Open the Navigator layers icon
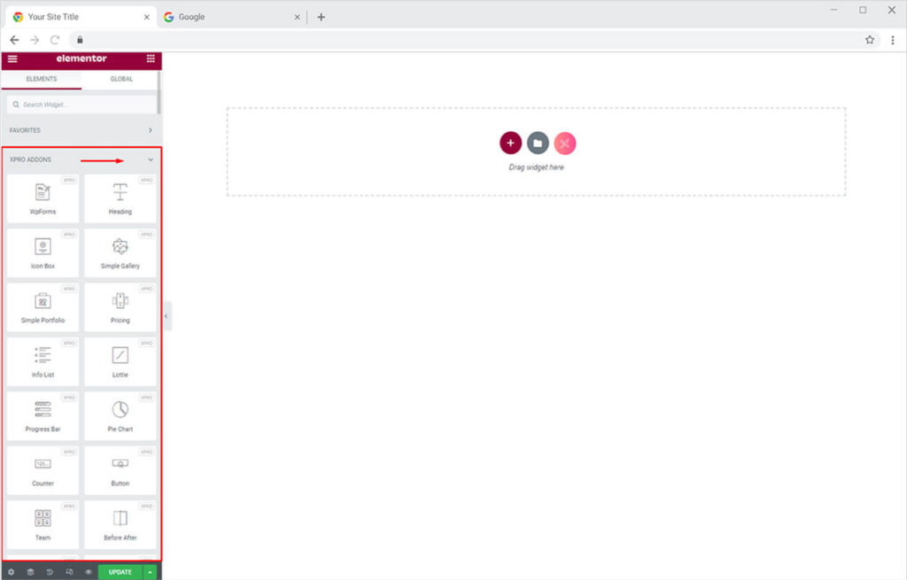Image resolution: width=907 pixels, height=580 pixels. click(x=30, y=572)
